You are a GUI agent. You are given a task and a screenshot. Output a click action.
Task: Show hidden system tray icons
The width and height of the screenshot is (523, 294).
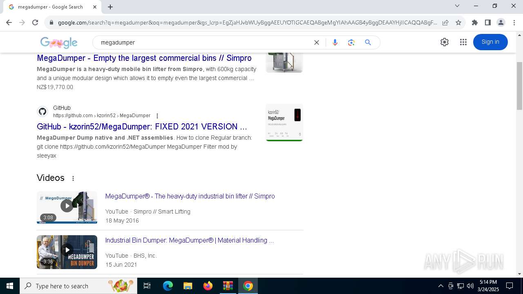tap(440, 286)
